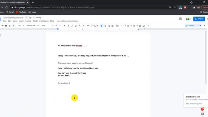Set left text alignment
The image size is (208, 117).
pos(102,26)
